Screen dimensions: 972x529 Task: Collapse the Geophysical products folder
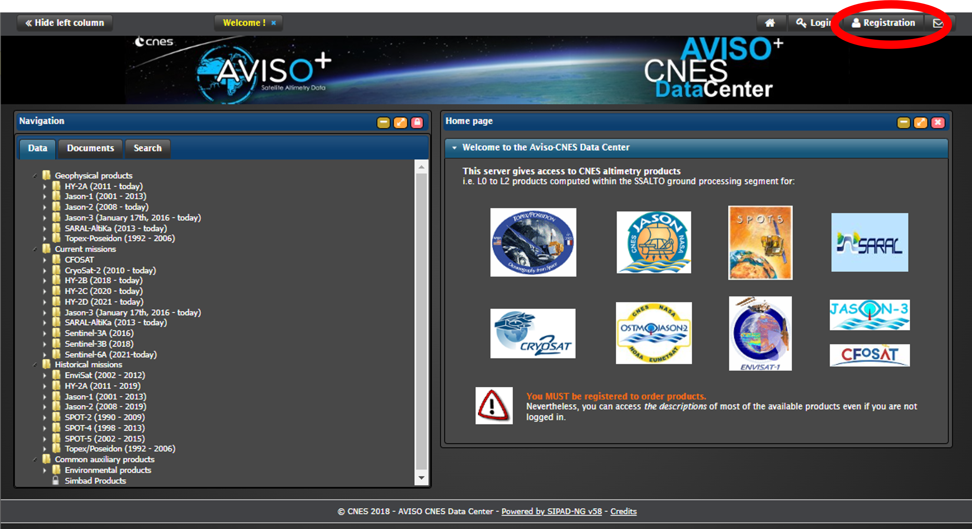(x=35, y=176)
